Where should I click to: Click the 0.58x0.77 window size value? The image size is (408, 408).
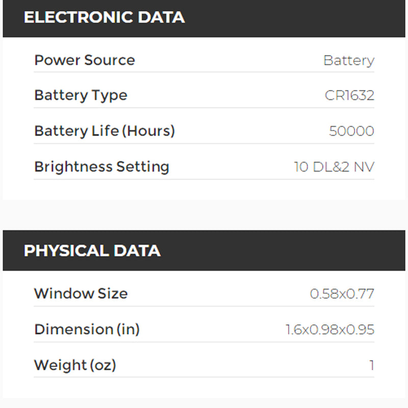tap(342, 294)
